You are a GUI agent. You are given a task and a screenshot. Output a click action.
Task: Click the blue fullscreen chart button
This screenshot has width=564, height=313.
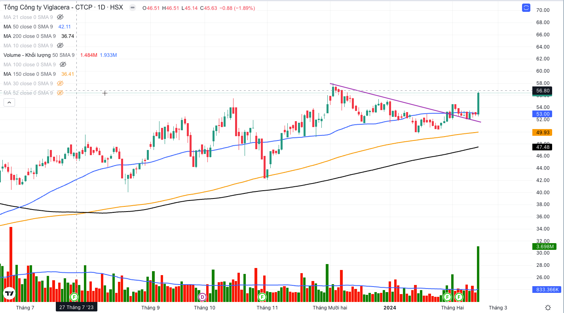pyautogui.click(x=526, y=7)
